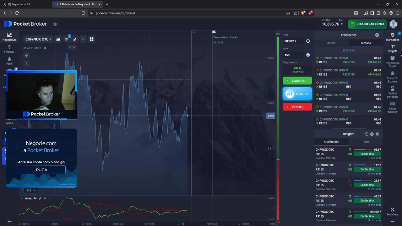The width and height of the screenshot is (402, 226).
Task: Open AI Trading
Action: (x=297, y=94)
